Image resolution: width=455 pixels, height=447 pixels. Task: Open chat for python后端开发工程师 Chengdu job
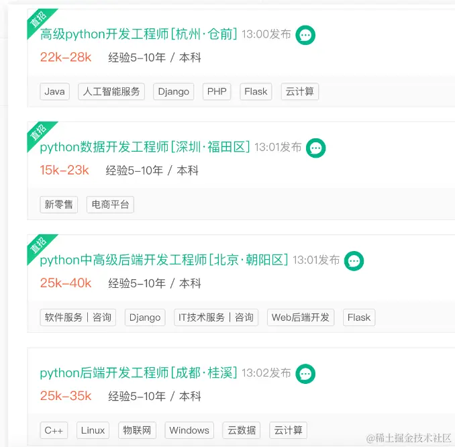[305, 374]
